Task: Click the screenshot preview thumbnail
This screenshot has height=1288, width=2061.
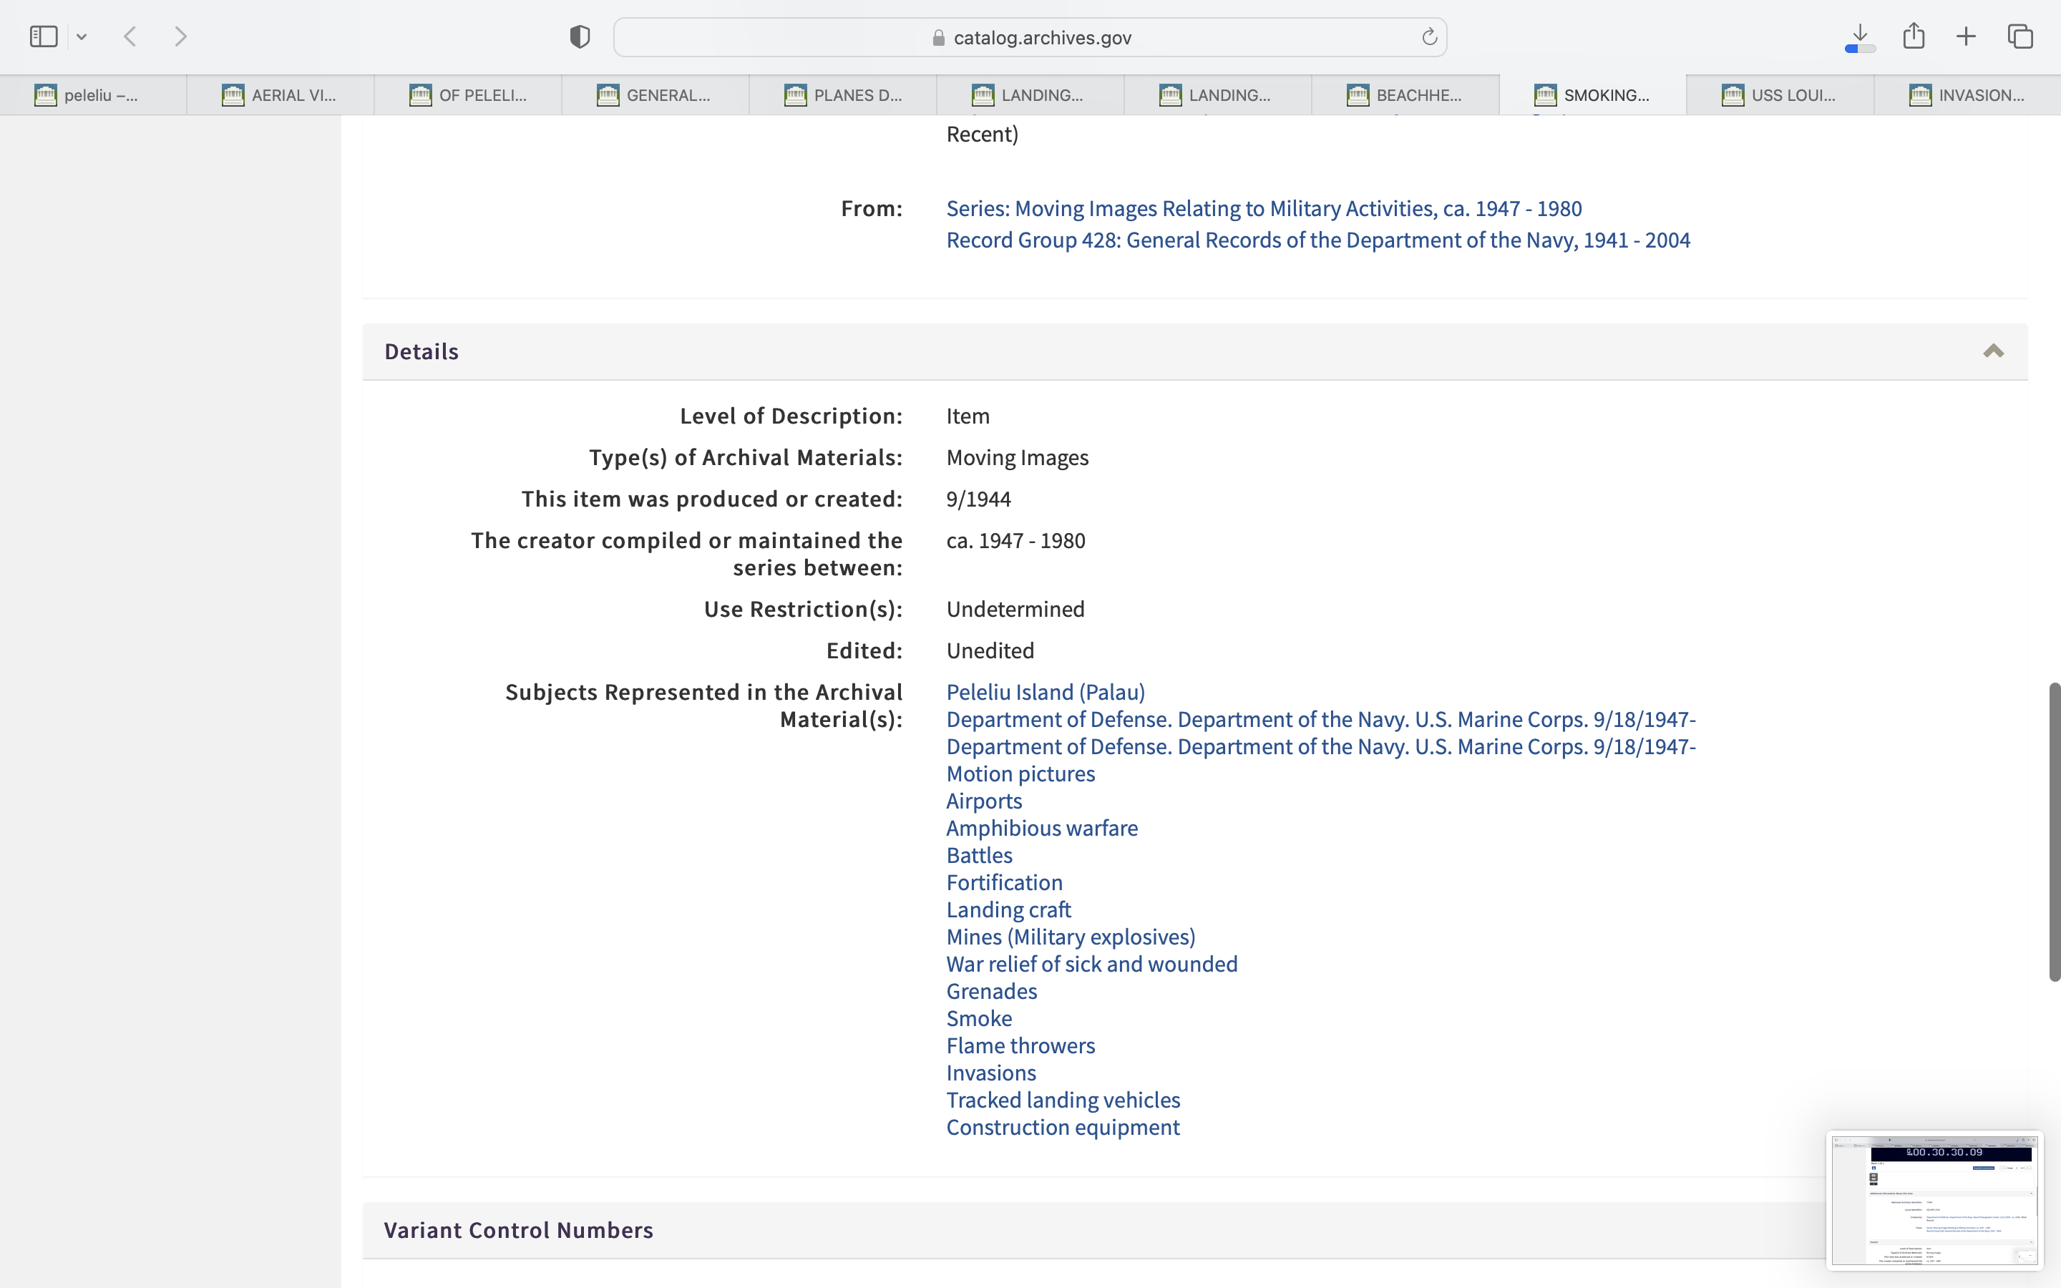Action: (x=1934, y=1199)
